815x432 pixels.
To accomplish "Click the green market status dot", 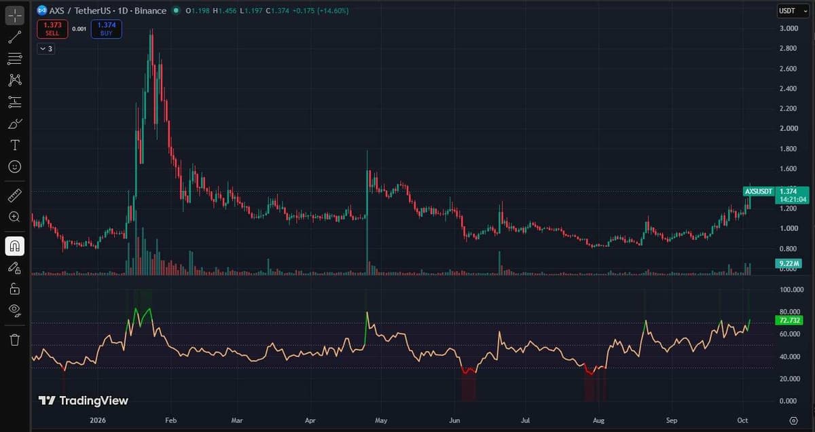I will tap(177, 11).
